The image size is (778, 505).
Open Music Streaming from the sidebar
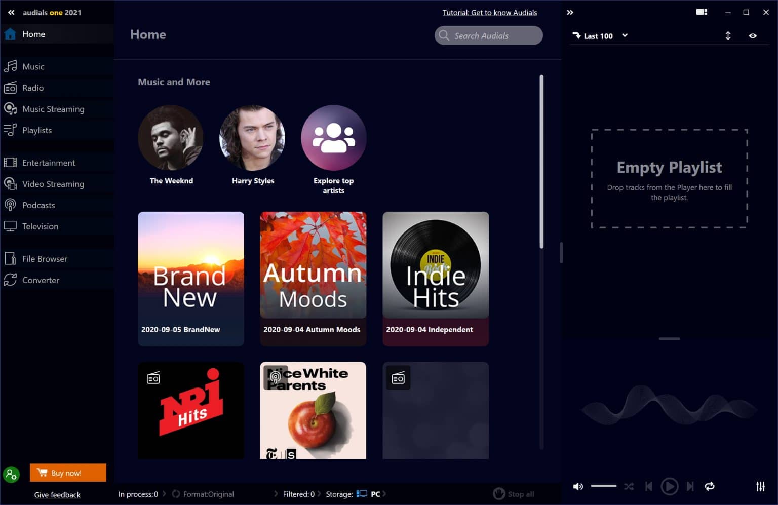pos(53,109)
